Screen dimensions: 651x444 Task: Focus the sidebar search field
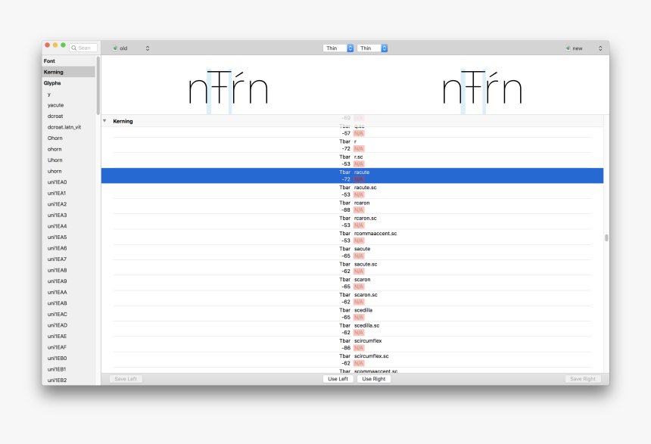tap(86, 48)
